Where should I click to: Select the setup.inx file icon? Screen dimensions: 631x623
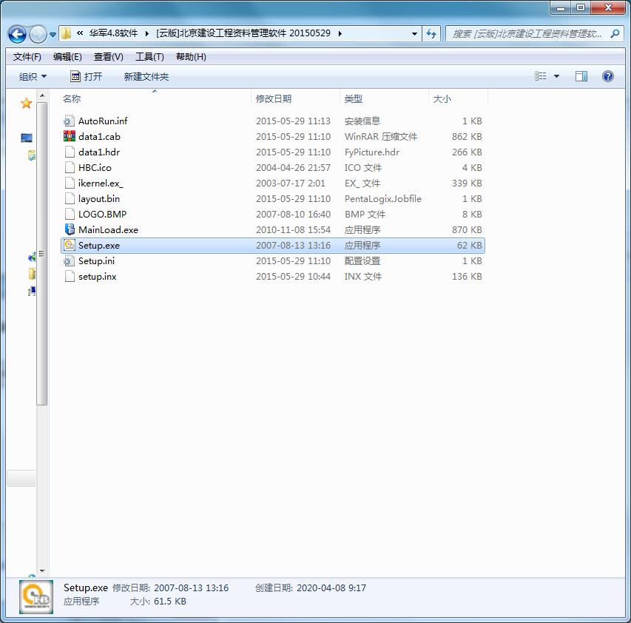click(x=70, y=277)
